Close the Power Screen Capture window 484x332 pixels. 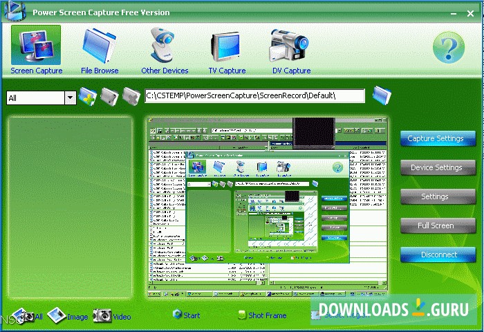(470, 14)
